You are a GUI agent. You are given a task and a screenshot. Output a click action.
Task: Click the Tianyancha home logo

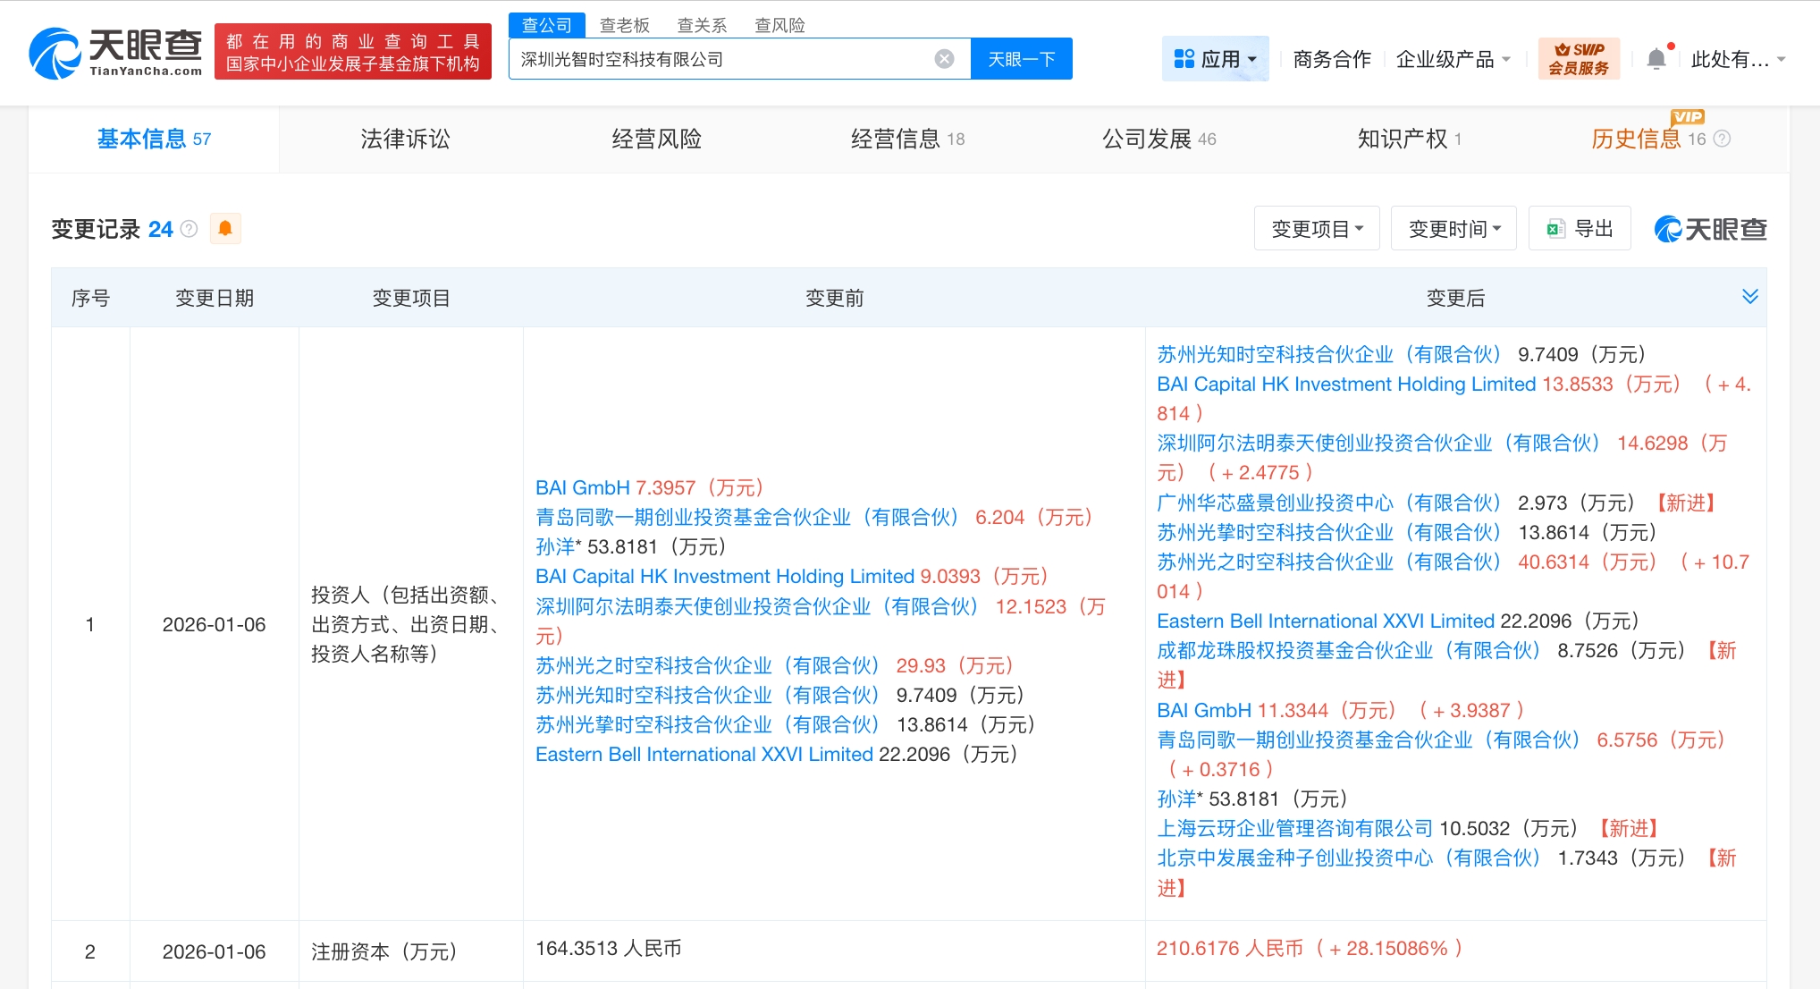pos(116,52)
